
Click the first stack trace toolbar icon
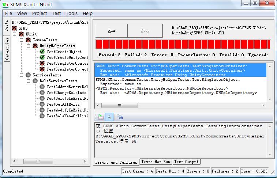click(101, 117)
